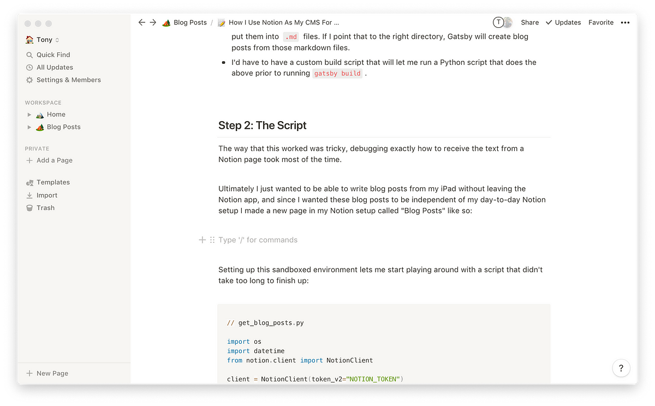Viewport: 655px width, 406px height.
Task: Click the Trash can icon
Action: 29,208
